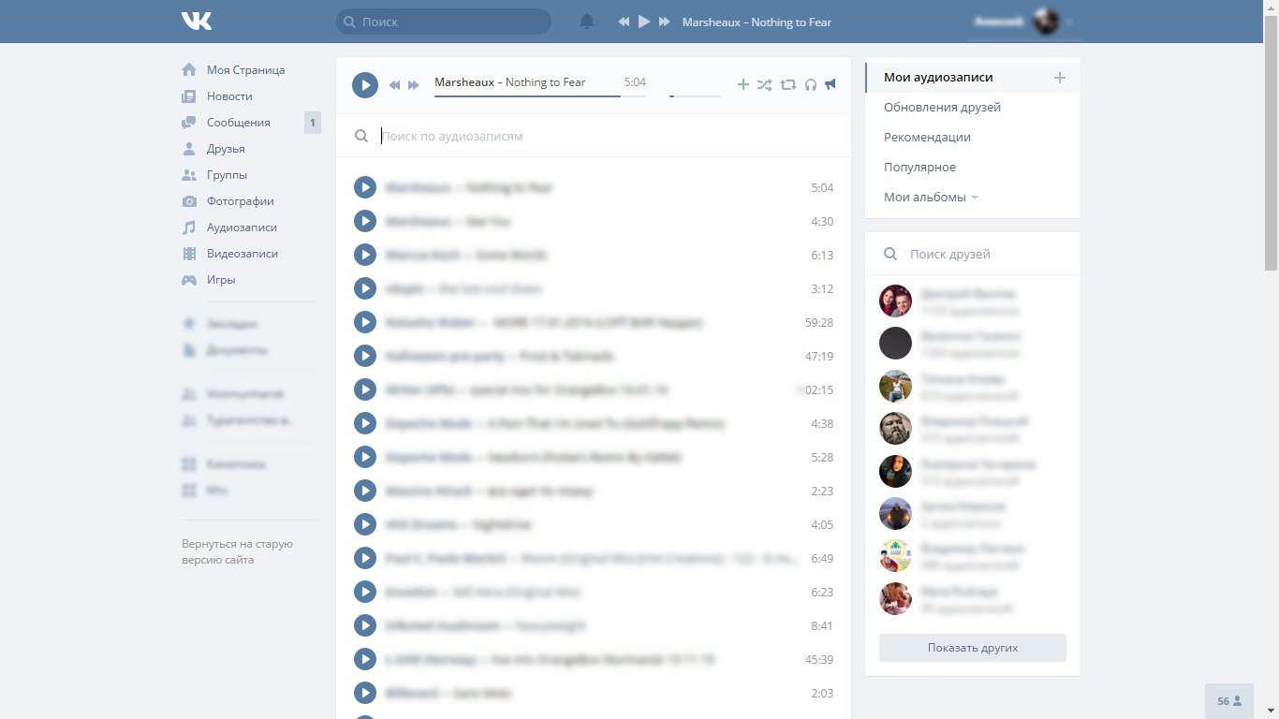Skip to next track in top header player
The image size is (1279, 719).
pyautogui.click(x=665, y=22)
